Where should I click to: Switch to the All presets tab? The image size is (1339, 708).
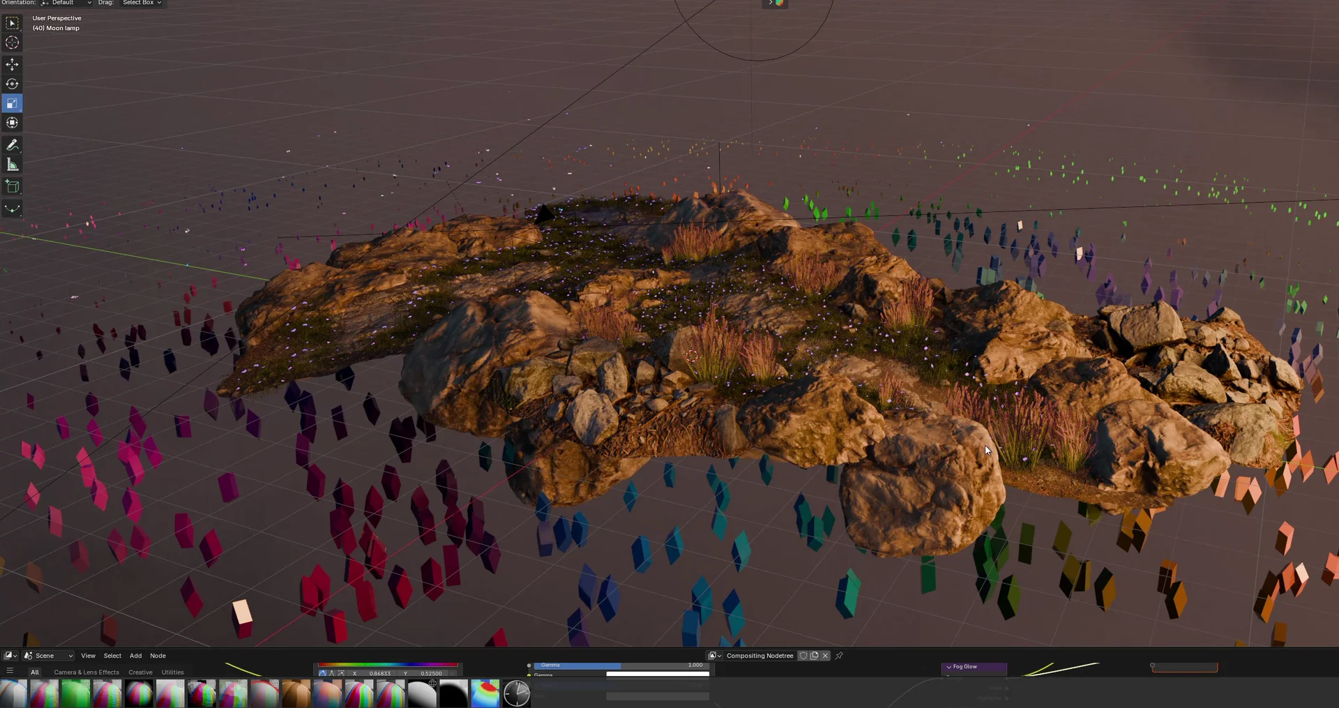pos(35,672)
